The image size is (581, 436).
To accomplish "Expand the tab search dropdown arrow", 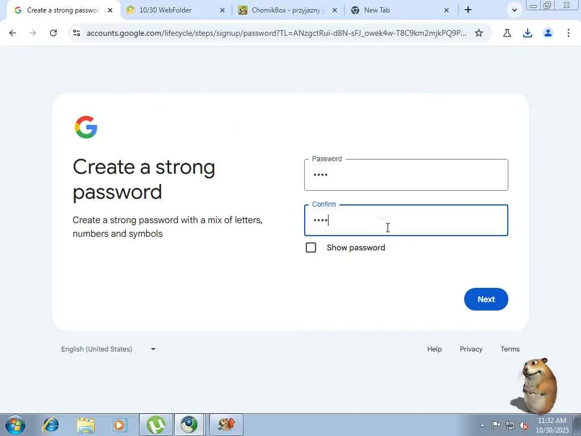I will point(514,10).
